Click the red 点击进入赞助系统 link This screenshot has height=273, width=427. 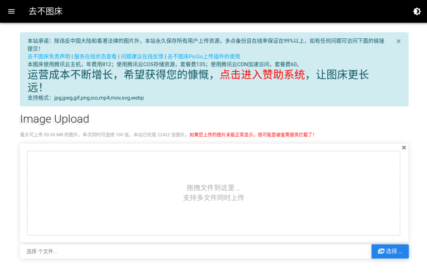[x=262, y=75]
